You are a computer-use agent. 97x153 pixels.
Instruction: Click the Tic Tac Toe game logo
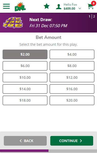tap(13, 23)
